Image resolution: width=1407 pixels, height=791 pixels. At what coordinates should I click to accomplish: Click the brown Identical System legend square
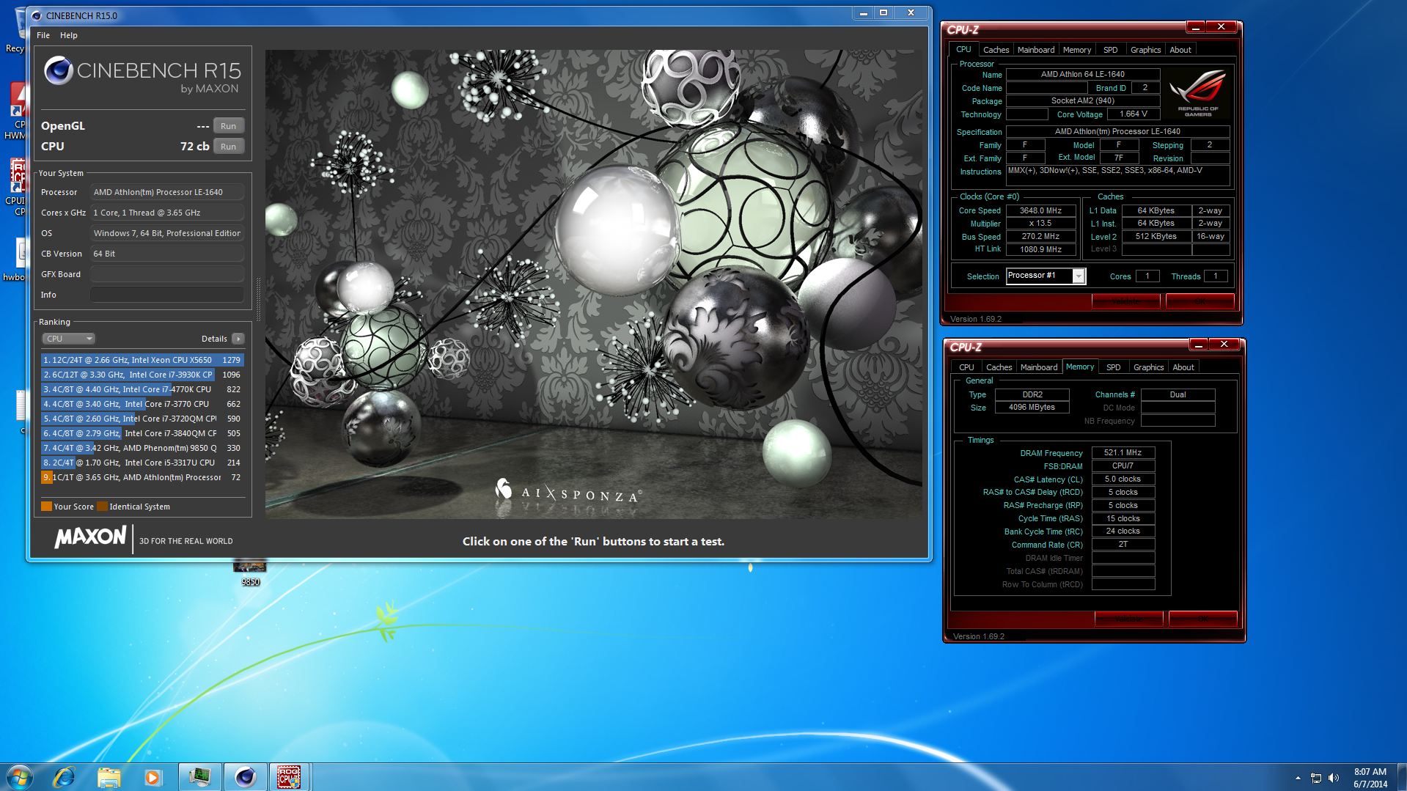point(102,507)
